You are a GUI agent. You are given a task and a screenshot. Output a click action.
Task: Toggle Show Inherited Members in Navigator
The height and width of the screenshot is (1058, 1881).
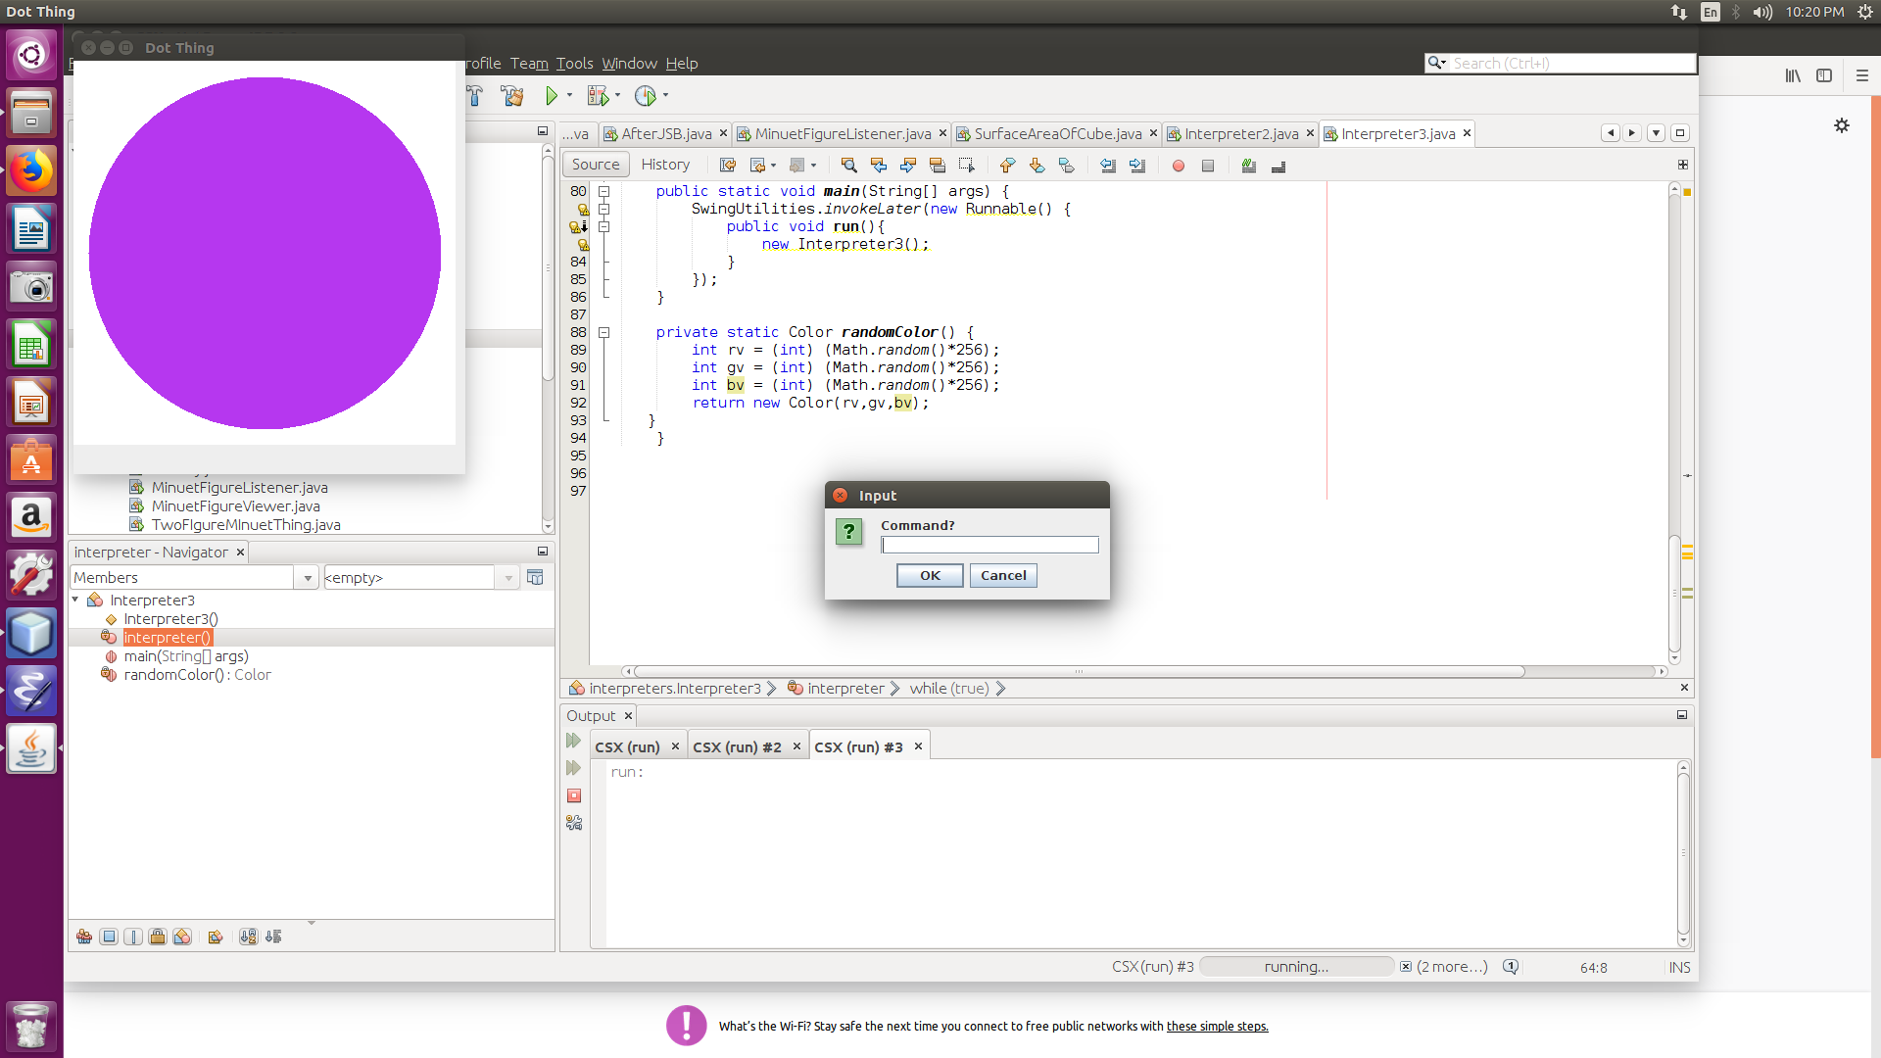(84, 938)
